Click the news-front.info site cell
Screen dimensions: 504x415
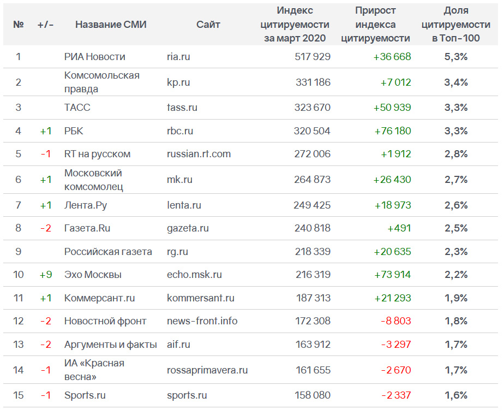tap(202, 321)
